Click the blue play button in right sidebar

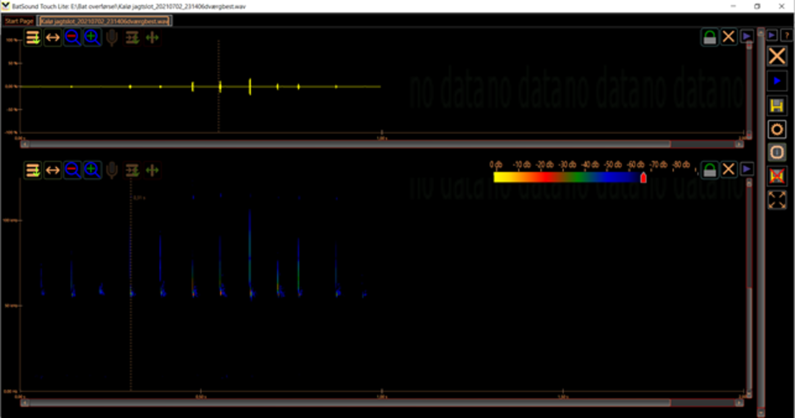click(777, 81)
